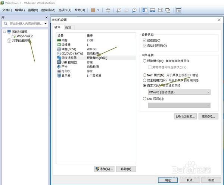Select 桥接模式(B) radio button
This screenshot has height=185, width=224.
[x=144, y=61]
